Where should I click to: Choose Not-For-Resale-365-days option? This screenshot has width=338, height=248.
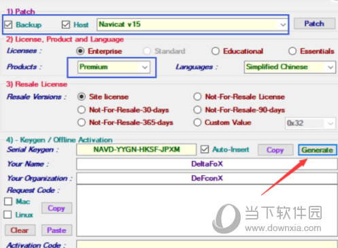(82, 122)
